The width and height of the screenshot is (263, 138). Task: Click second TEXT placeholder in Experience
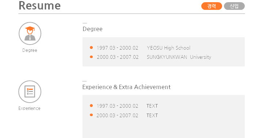click(x=152, y=115)
